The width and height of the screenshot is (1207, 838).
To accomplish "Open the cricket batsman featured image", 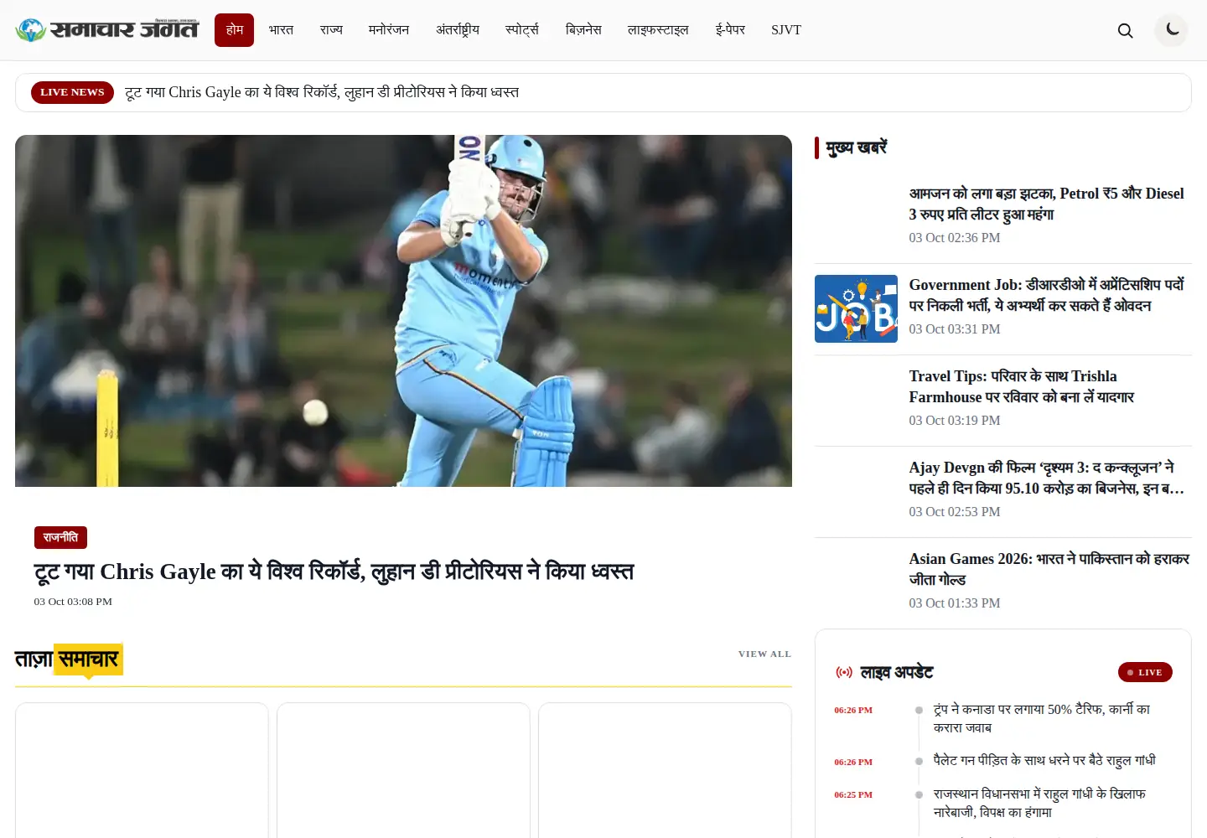I will coord(403,311).
